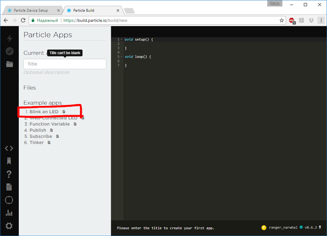Click the Игорь profile button
327x236 pixels.
275,4
